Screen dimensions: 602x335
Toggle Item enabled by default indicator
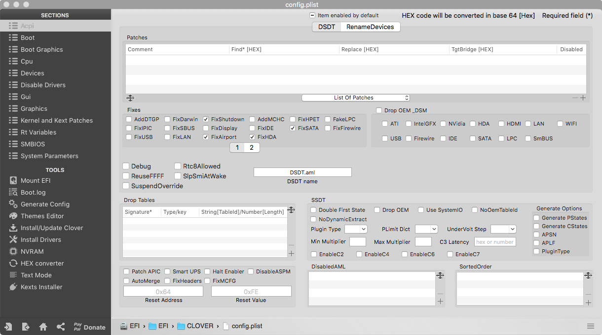(x=312, y=15)
